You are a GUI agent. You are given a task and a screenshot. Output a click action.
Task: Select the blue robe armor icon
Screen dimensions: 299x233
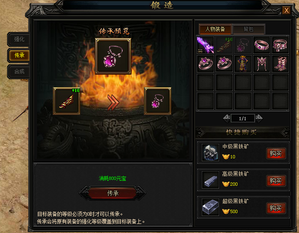(242, 63)
